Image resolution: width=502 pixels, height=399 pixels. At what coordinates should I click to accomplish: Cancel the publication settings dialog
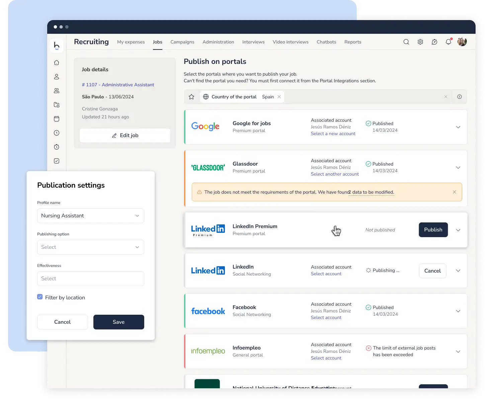[63, 322]
